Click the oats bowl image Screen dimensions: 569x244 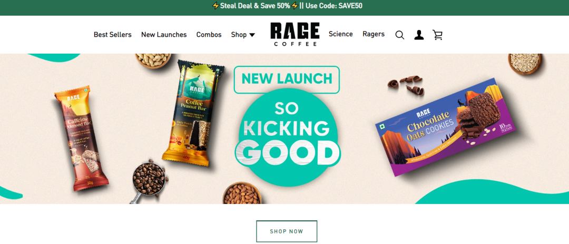click(x=525, y=63)
